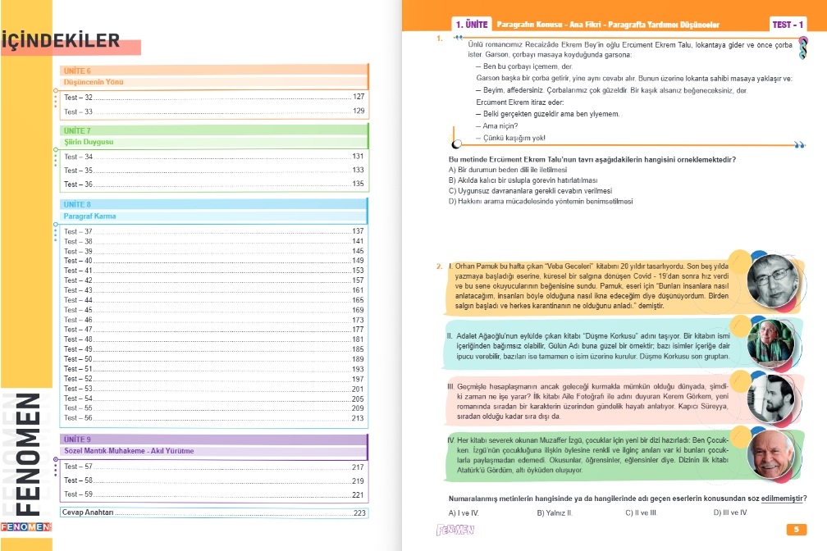This screenshot has width=827, height=551.
Task: Click the yellow paragraph I about Orhan Pamuk
Action: tap(592, 286)
